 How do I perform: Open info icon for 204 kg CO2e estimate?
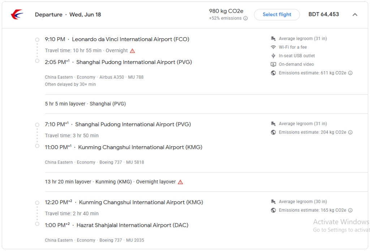click(x=350, y=132)
